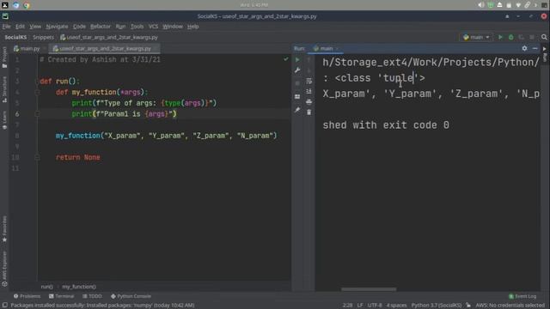This screenshot has width=550, height=309.
Task: Open the Python Console tool window
Action: (131, 296)
